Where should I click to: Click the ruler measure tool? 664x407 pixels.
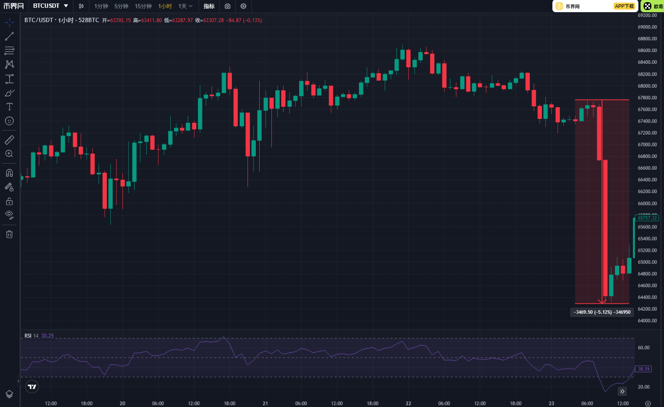pyautogui.click(x=10, y=140)
